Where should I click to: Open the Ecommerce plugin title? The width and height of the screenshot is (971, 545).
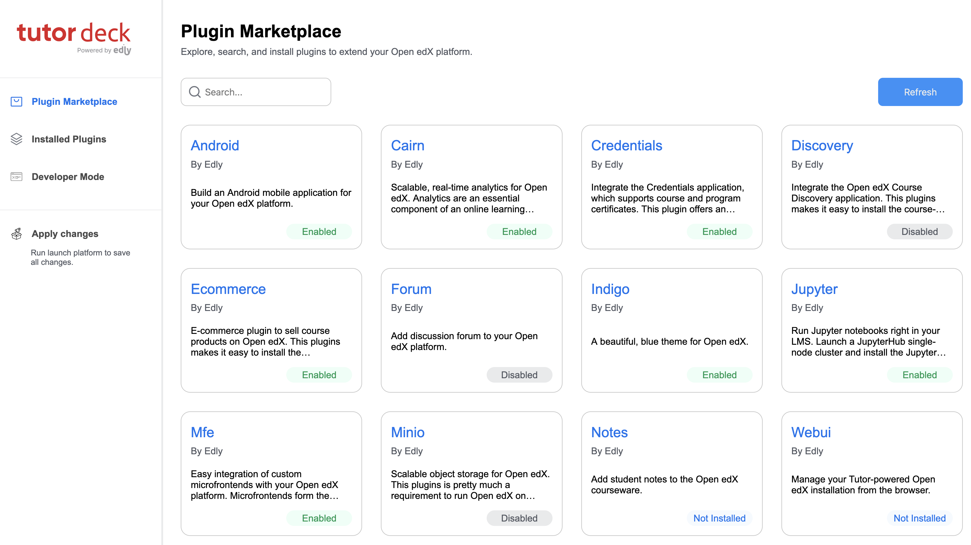[x=228, y=289]
